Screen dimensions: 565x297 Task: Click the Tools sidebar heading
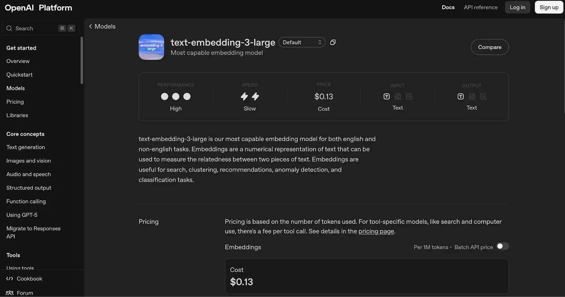tap(13, 255)
